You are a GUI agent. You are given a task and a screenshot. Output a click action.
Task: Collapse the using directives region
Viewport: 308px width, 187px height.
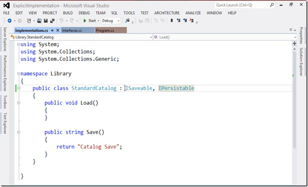[18, 45]
